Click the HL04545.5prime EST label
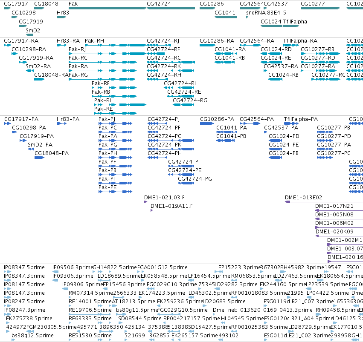 (x=242, y=319)
